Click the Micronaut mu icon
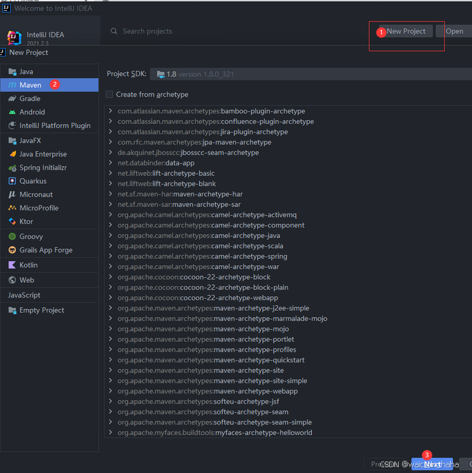Image resolution: width=472 pixels, height=473 pixels. point(12,195)
